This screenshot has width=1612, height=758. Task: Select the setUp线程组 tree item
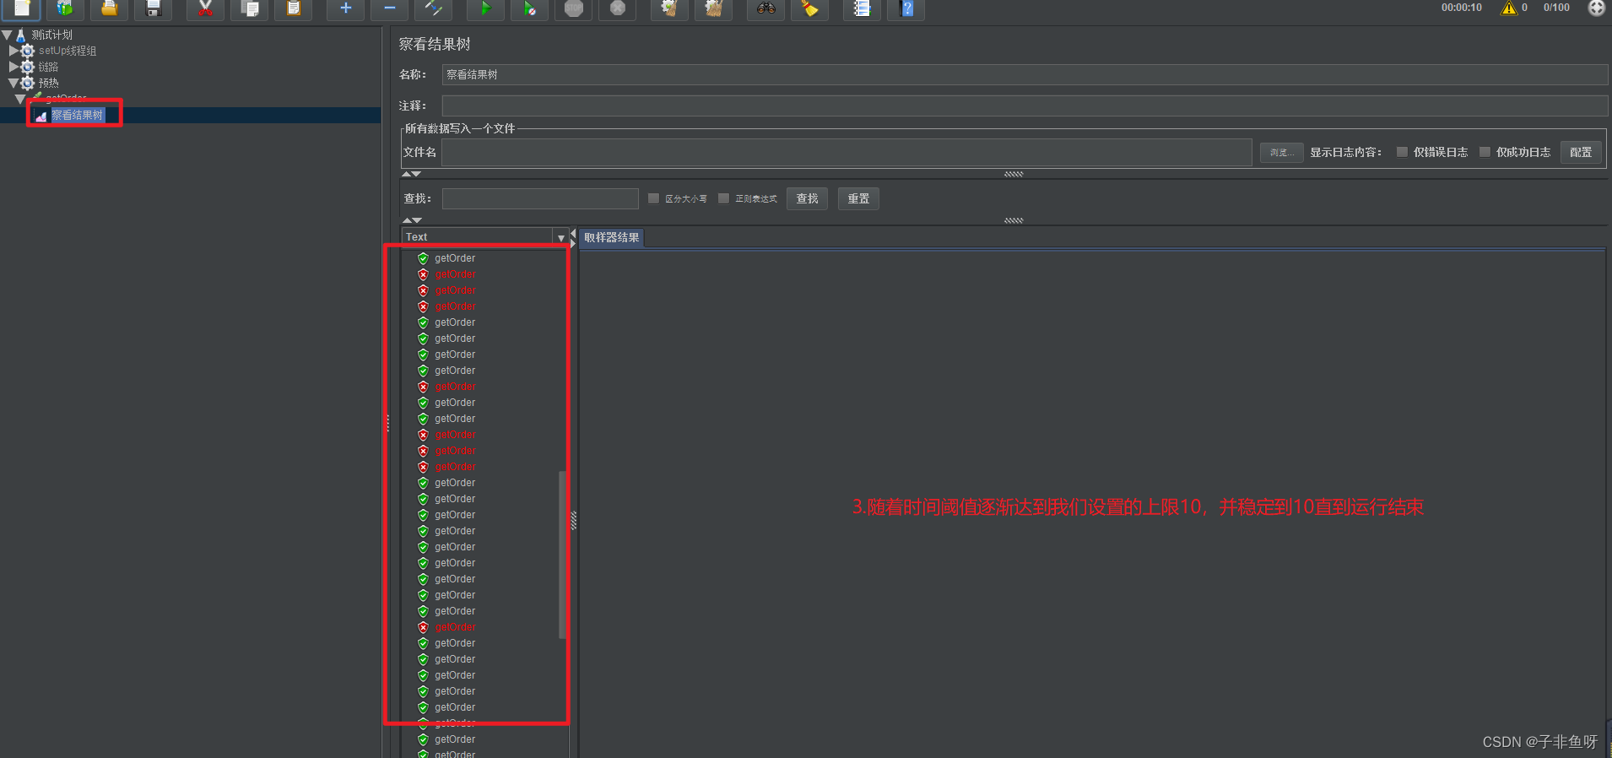pyautogui.click(x=68, y=51)
